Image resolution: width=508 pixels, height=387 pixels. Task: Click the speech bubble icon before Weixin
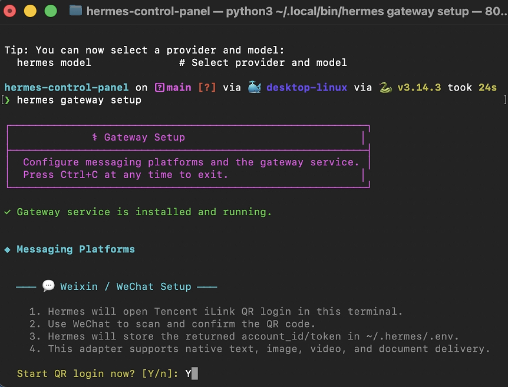click(48, 286)
